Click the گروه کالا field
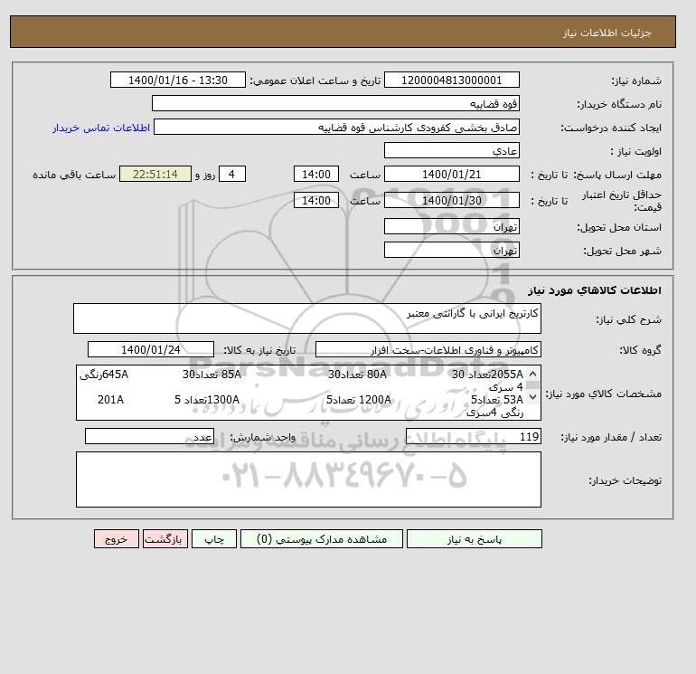 (428, 349)
